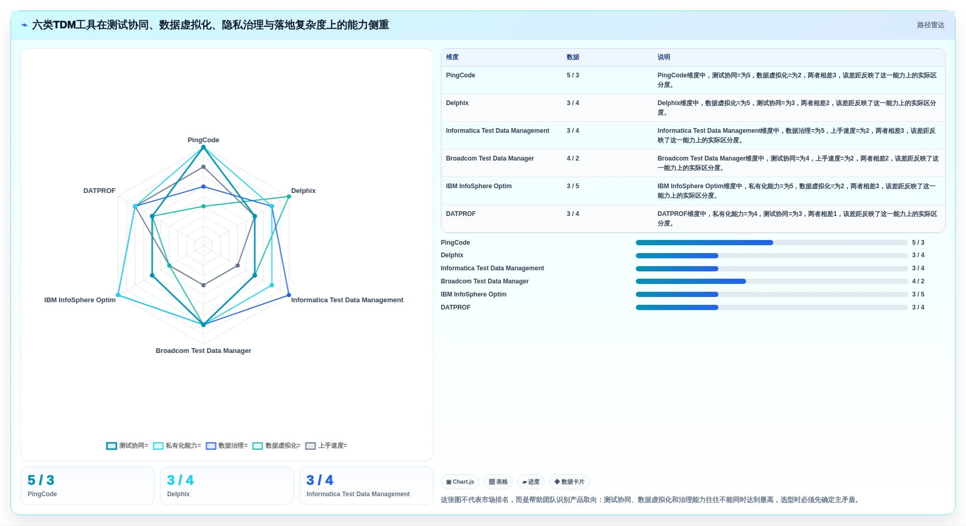
Task: Click the footnote text starting with 这张图不代表市场排名
Action: pos(651,500)
